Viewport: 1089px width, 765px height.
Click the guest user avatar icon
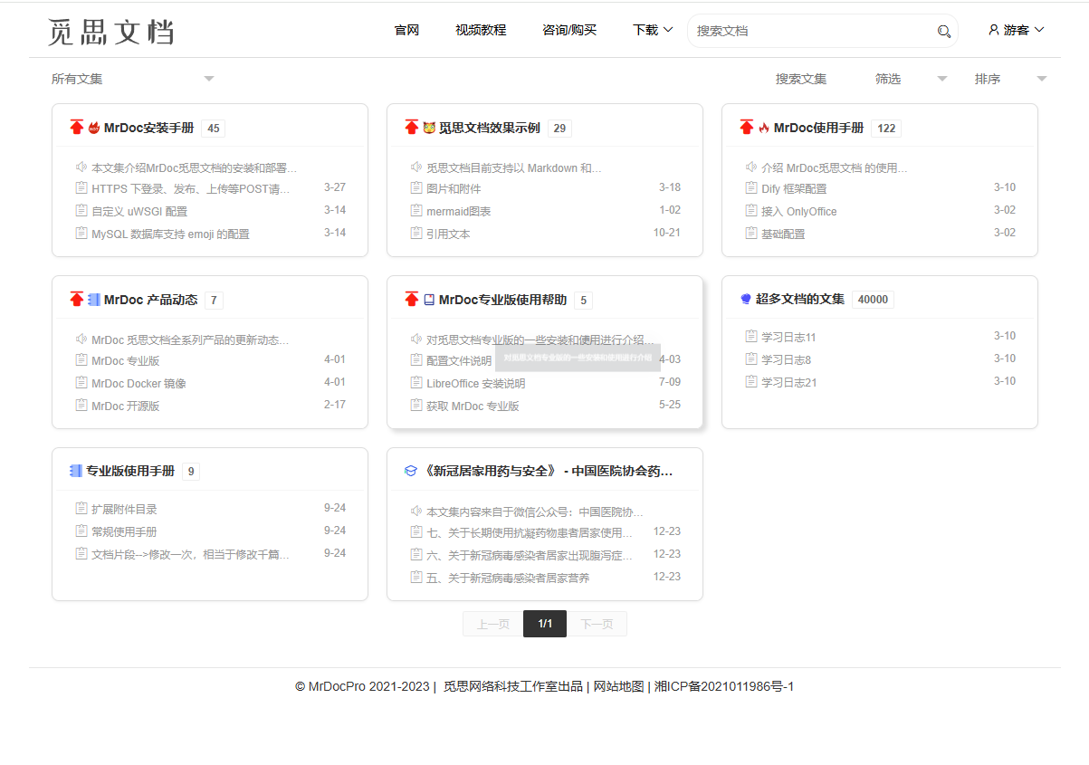tap(994, 30)
